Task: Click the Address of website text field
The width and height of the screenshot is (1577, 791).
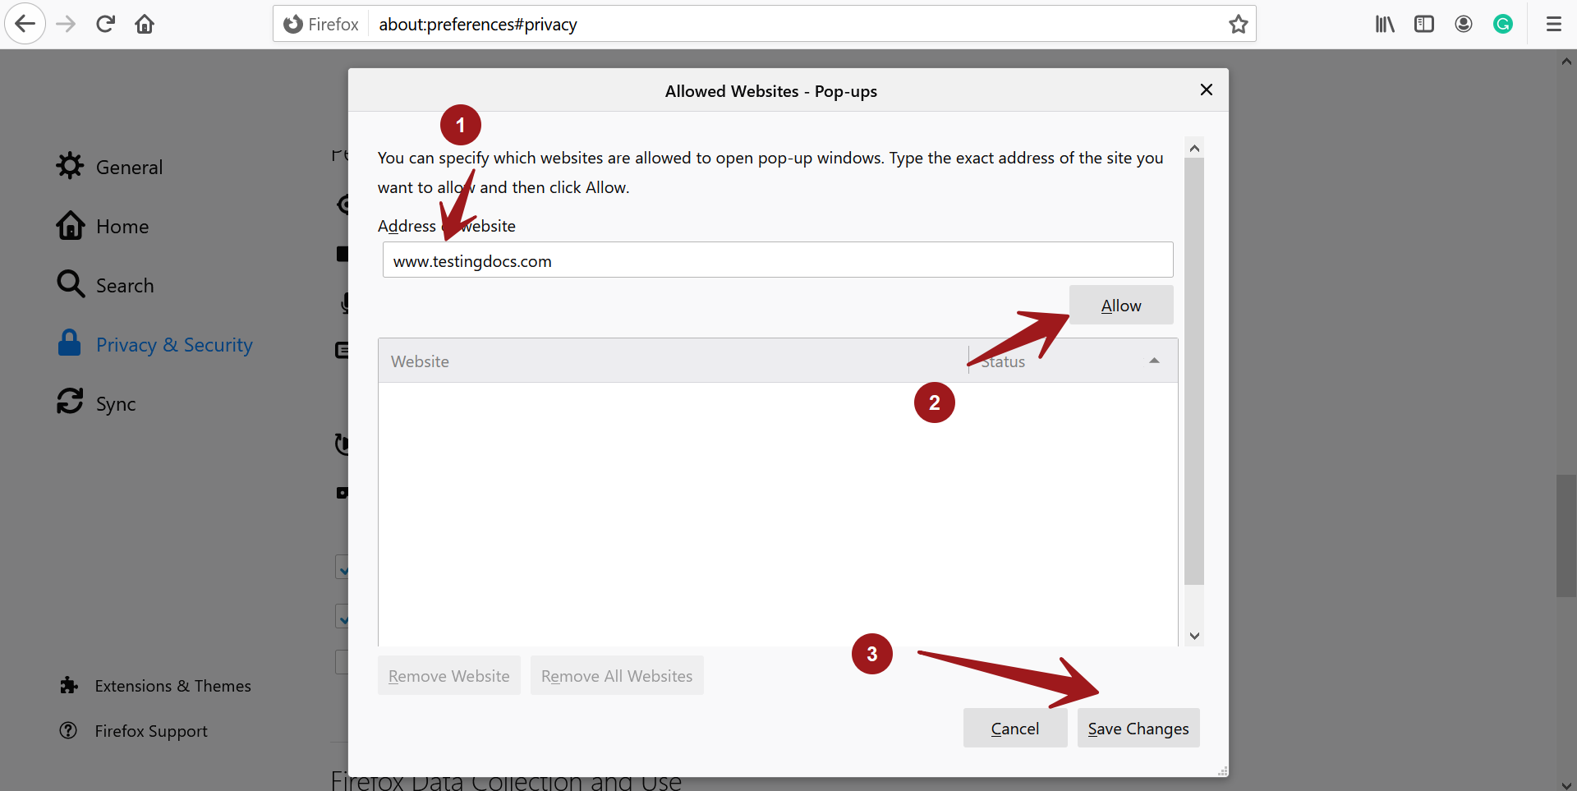Action: pyautogui.click(x=777, y=260)
